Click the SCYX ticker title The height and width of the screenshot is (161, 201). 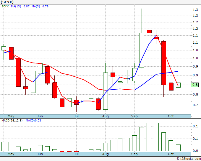click(7, 2)
